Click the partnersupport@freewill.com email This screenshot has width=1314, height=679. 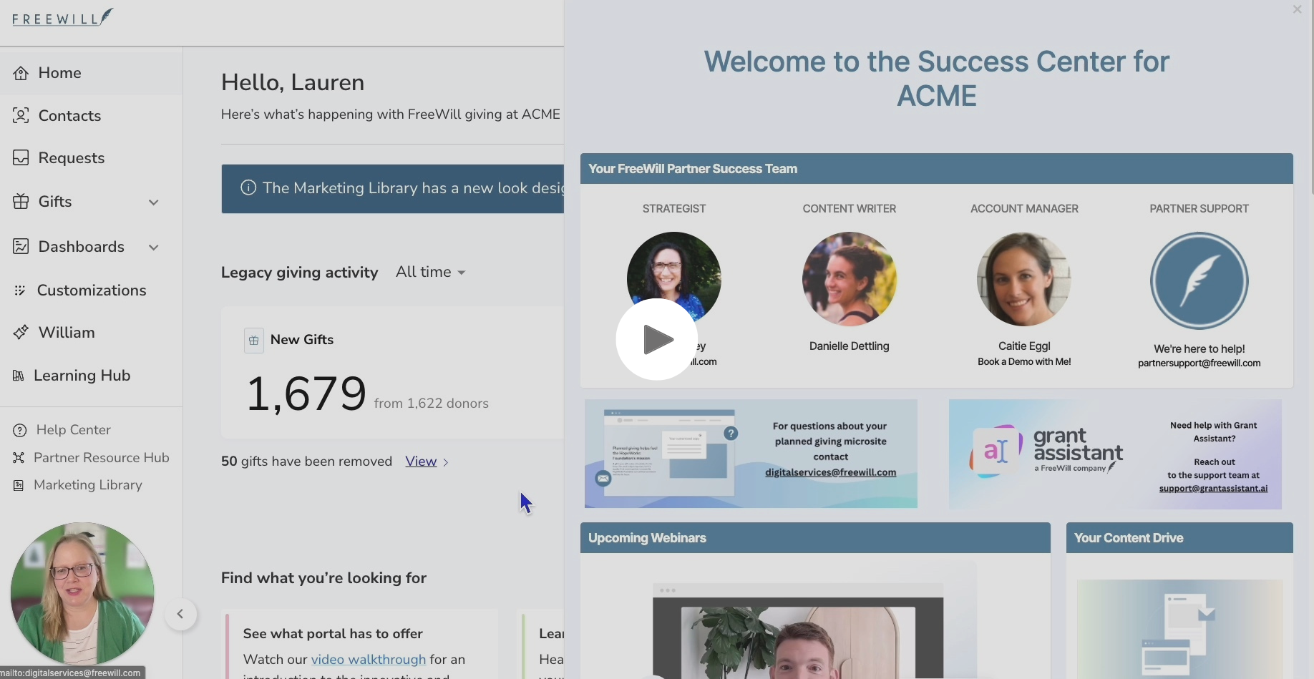pos(1199,363)
